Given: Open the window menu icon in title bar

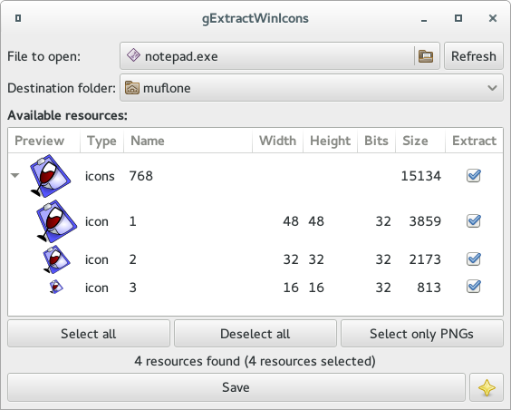Looking at the screenshot, I should 18,18.
